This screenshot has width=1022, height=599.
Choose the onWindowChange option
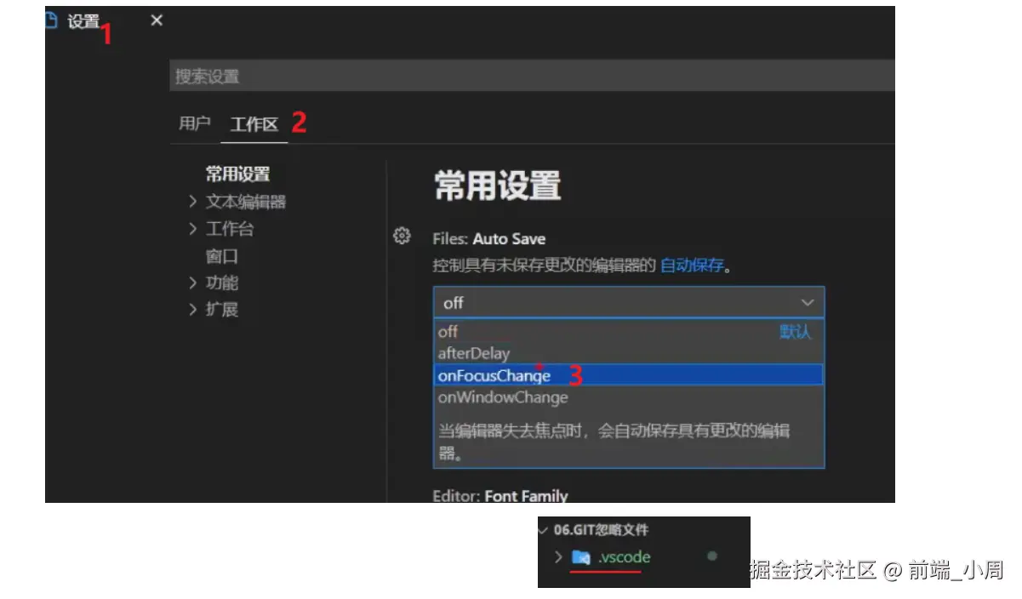(x=629, y=397)
